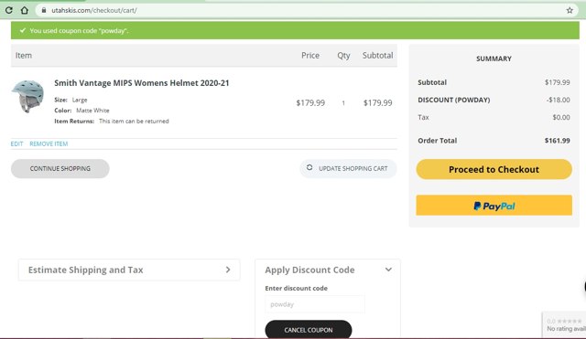
Task: Click Continue Shopping button
Action: [x=60, y=168]
